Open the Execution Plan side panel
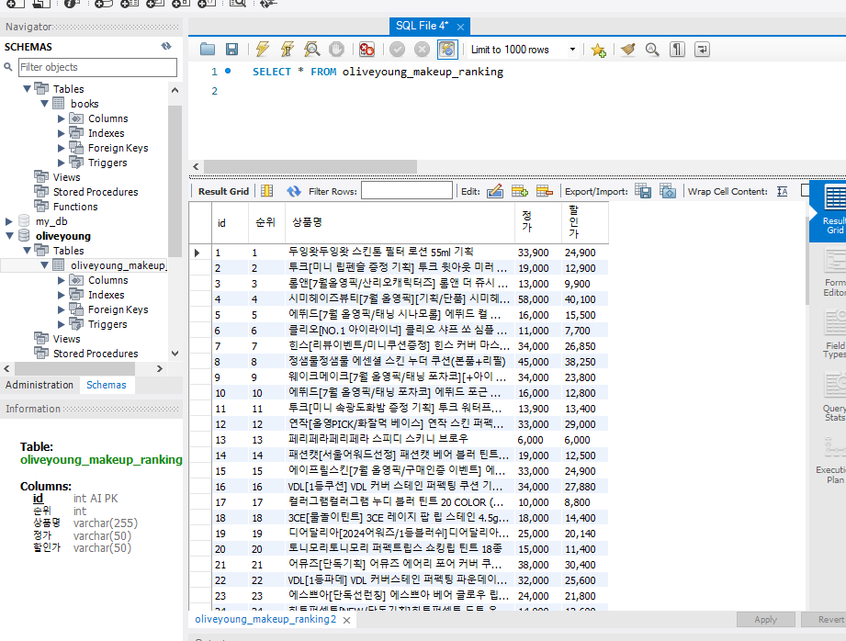This screenshot has width=846, height=641. 832,461
